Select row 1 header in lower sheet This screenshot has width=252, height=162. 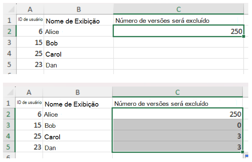(x=7, y=103)
